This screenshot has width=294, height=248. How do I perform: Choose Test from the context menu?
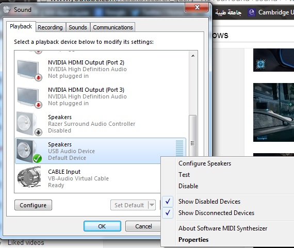point(184,175)
